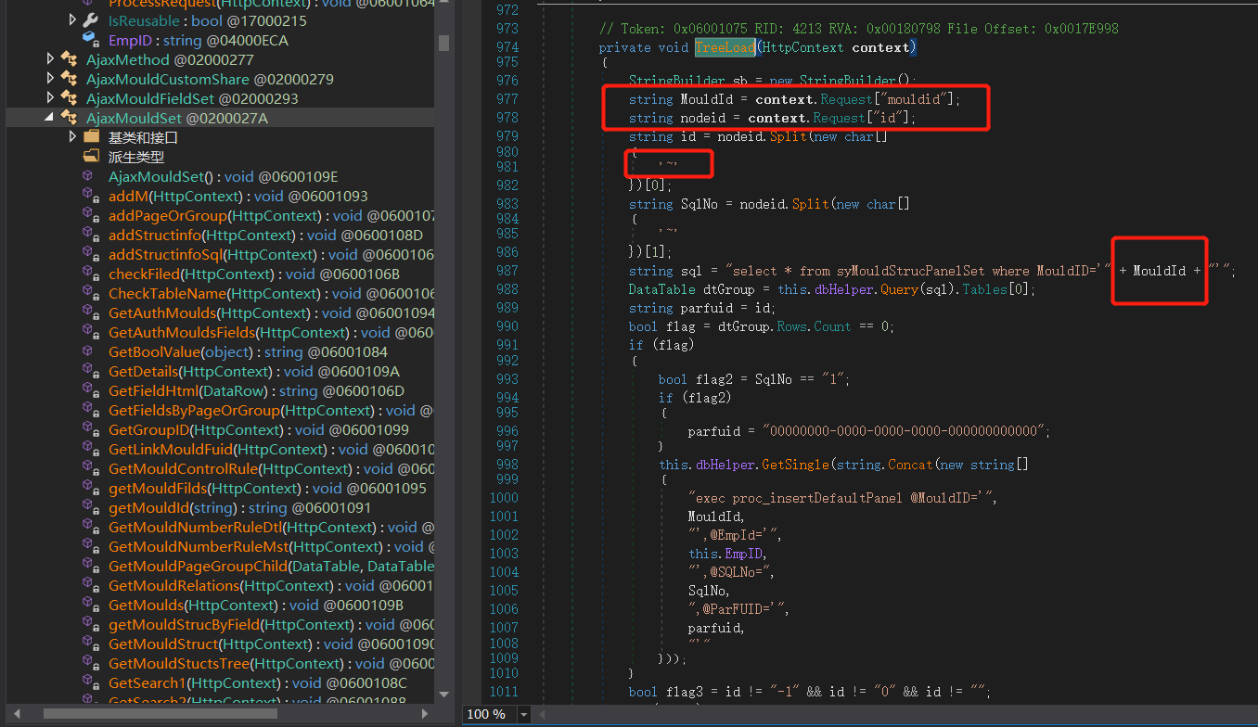
Task: Follow the HttpContext type link on line 974
Action: (804, 46)
